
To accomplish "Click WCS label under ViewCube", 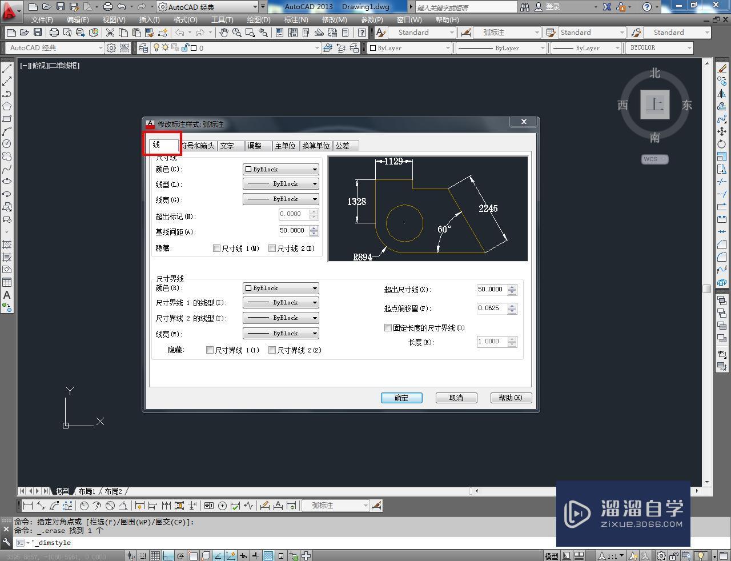I will pyautogui.click(x=654, y=159).
